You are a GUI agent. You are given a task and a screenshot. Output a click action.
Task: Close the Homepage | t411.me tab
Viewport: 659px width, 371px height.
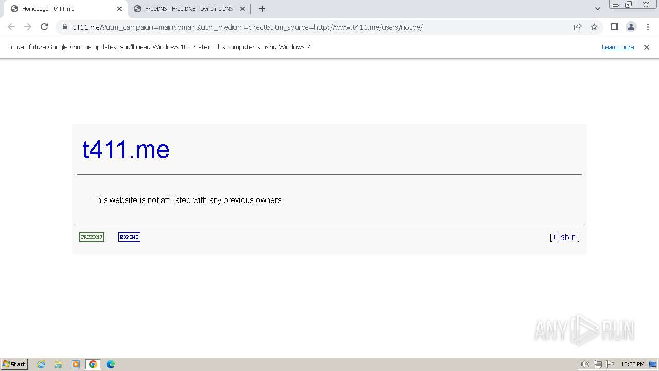119,9
